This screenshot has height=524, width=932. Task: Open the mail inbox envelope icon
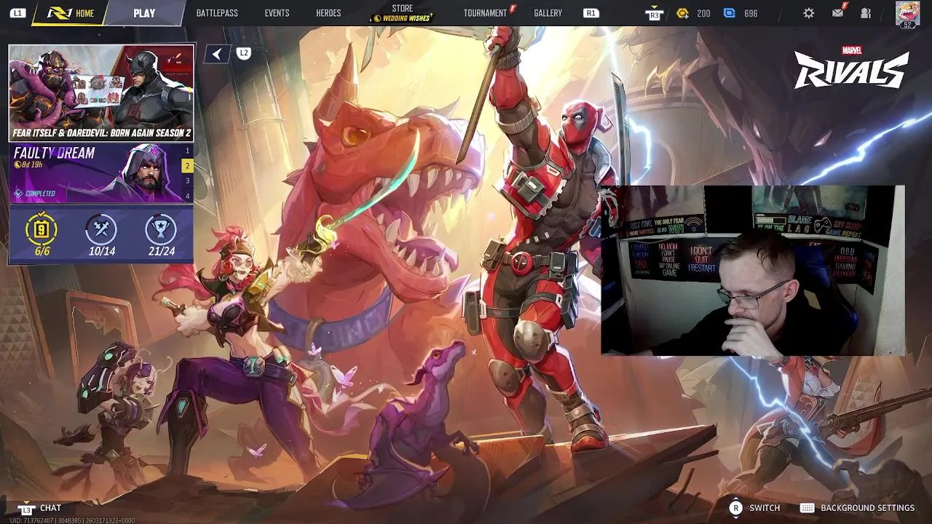point(837,12)
